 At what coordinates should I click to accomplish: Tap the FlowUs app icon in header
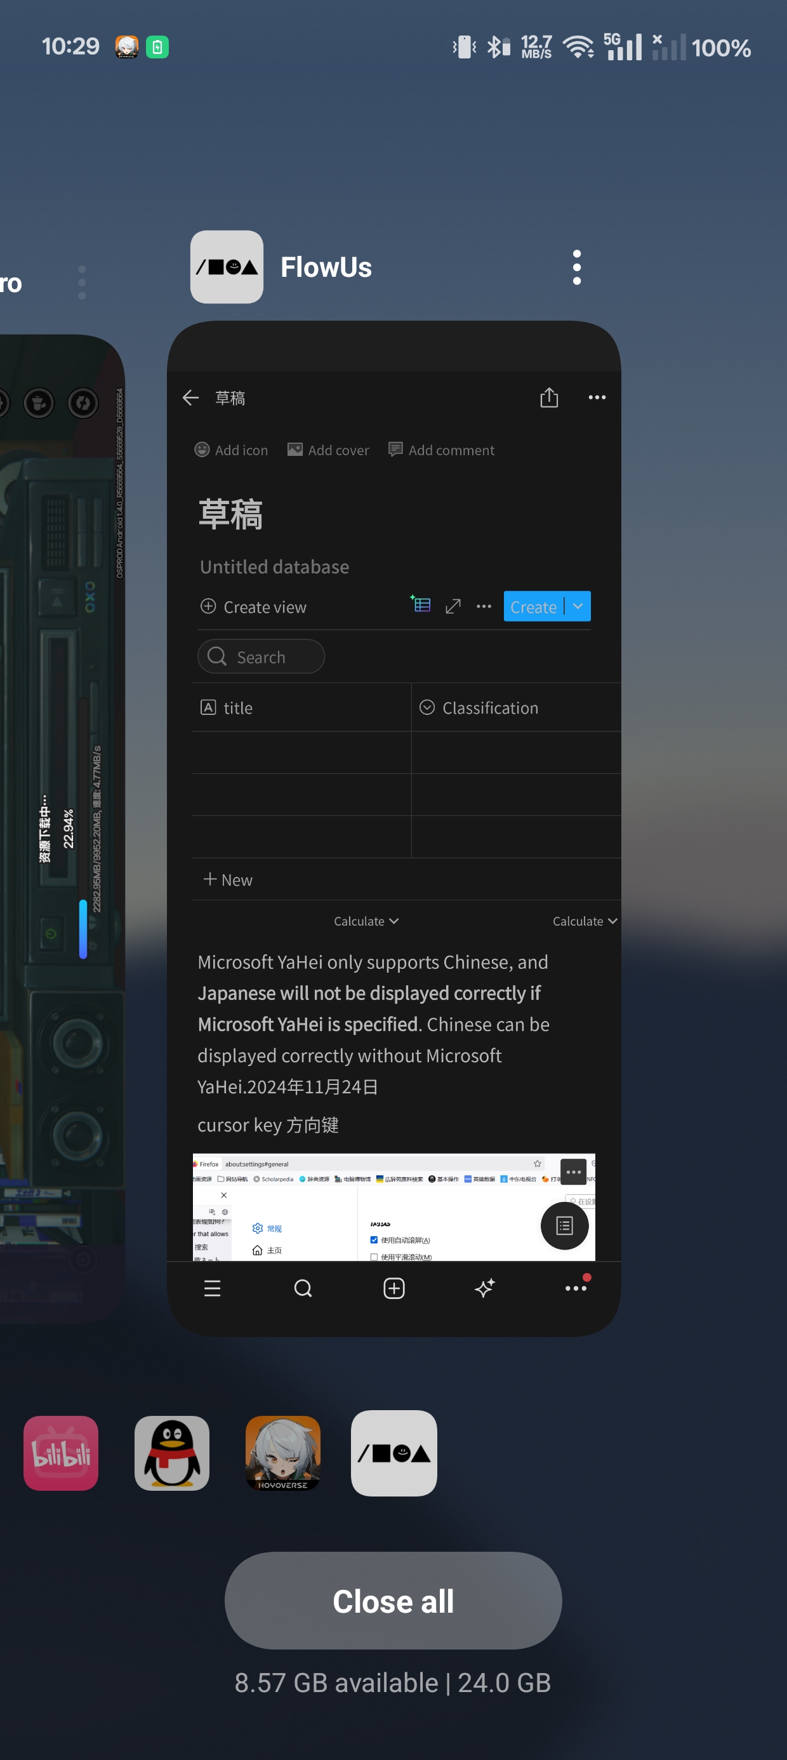tap(227, 267)
